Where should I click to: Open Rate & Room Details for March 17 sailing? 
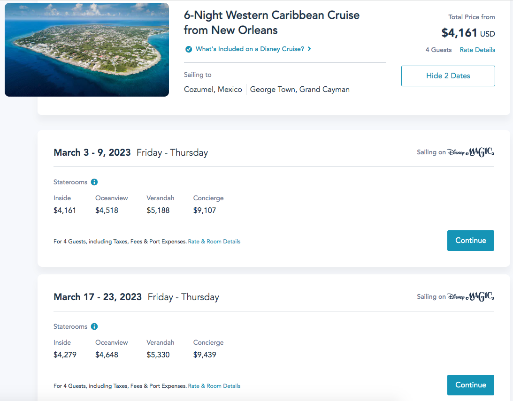(214, 386)
